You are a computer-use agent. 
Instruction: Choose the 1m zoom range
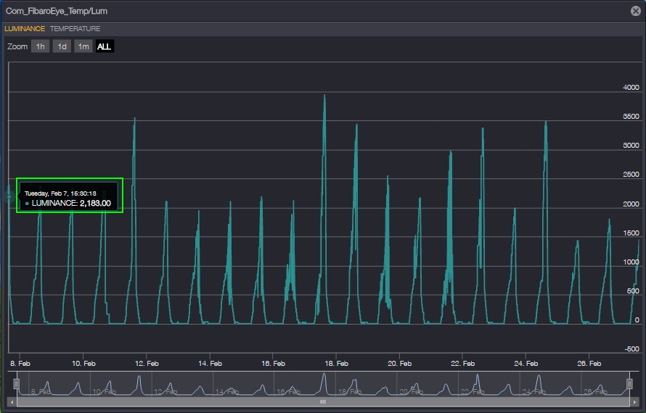[x=83, y=46]
